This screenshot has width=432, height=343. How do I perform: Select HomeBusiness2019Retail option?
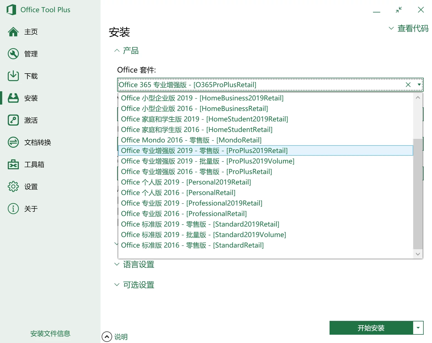coord(266,98)
